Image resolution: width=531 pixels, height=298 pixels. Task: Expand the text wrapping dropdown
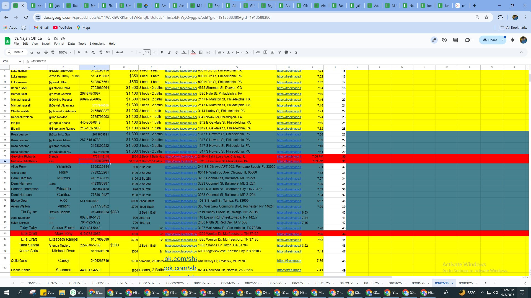coord(239,52)
